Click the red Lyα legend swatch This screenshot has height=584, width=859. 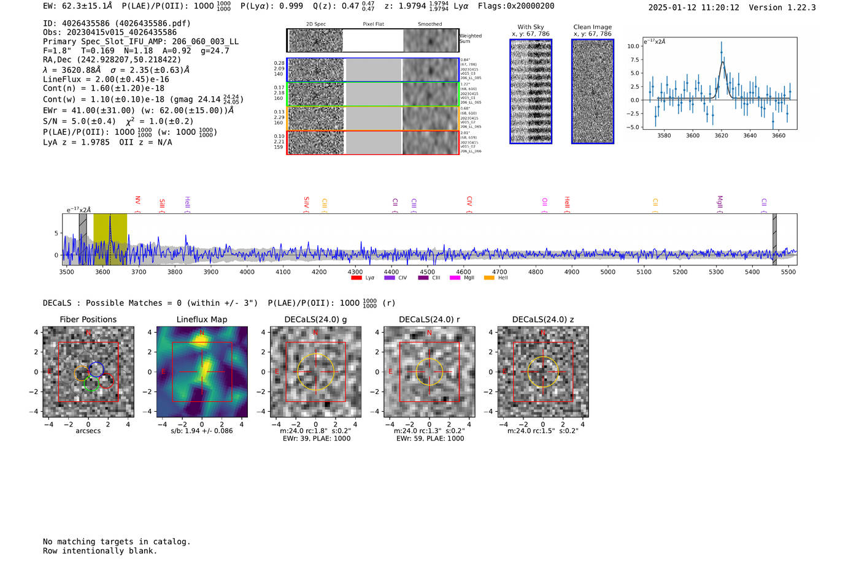pos(356,278)
